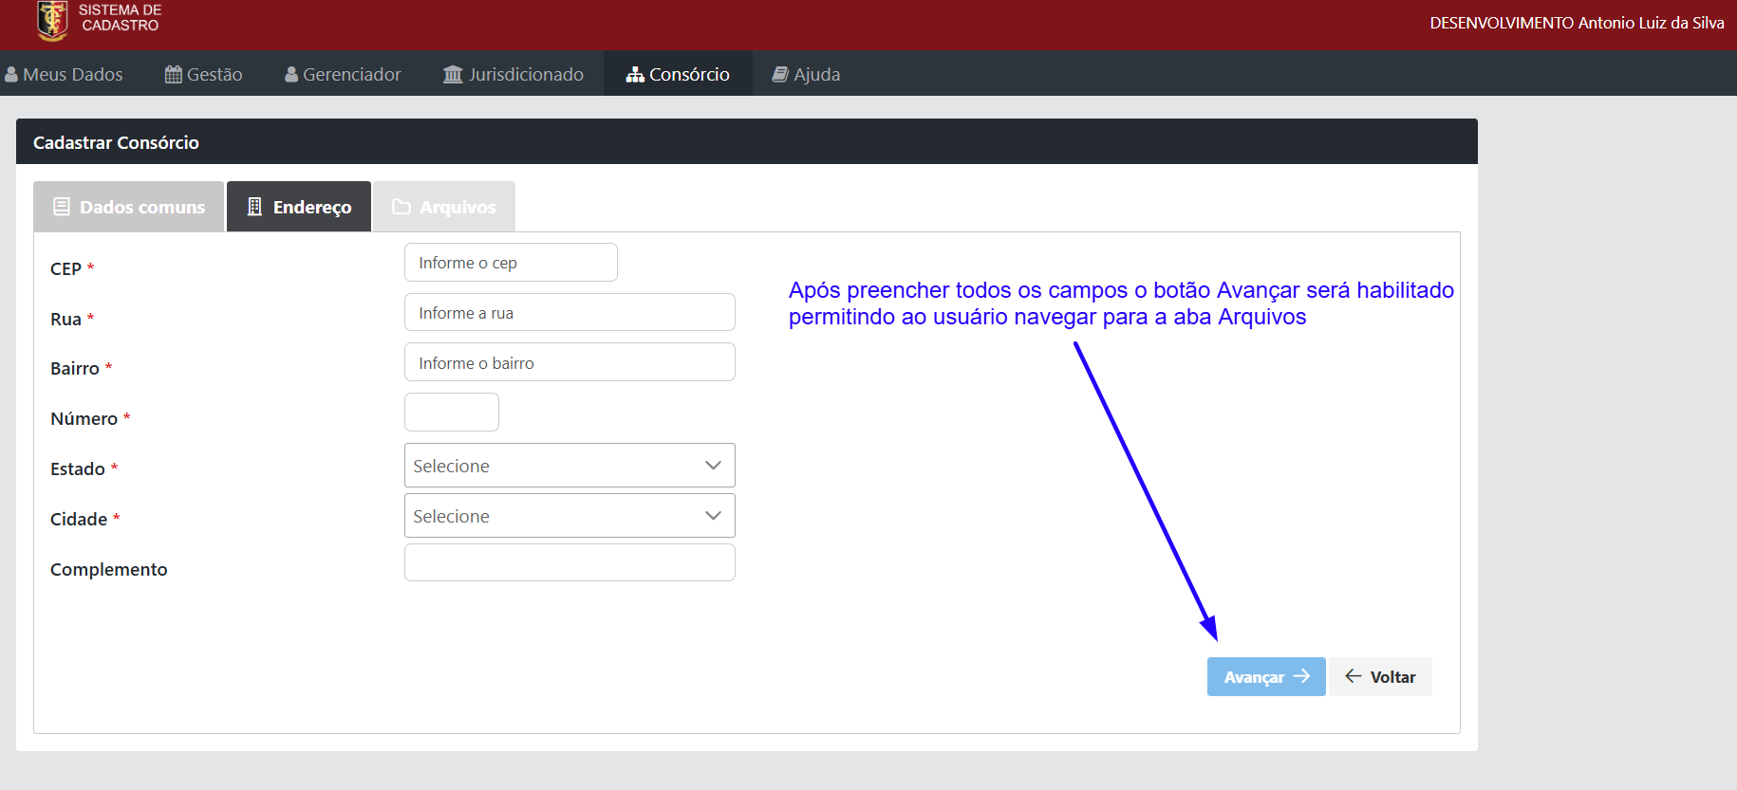Viewport: 1737px width, 790px height.
Task: Focus the Número input field
Action: coord(452,412)
